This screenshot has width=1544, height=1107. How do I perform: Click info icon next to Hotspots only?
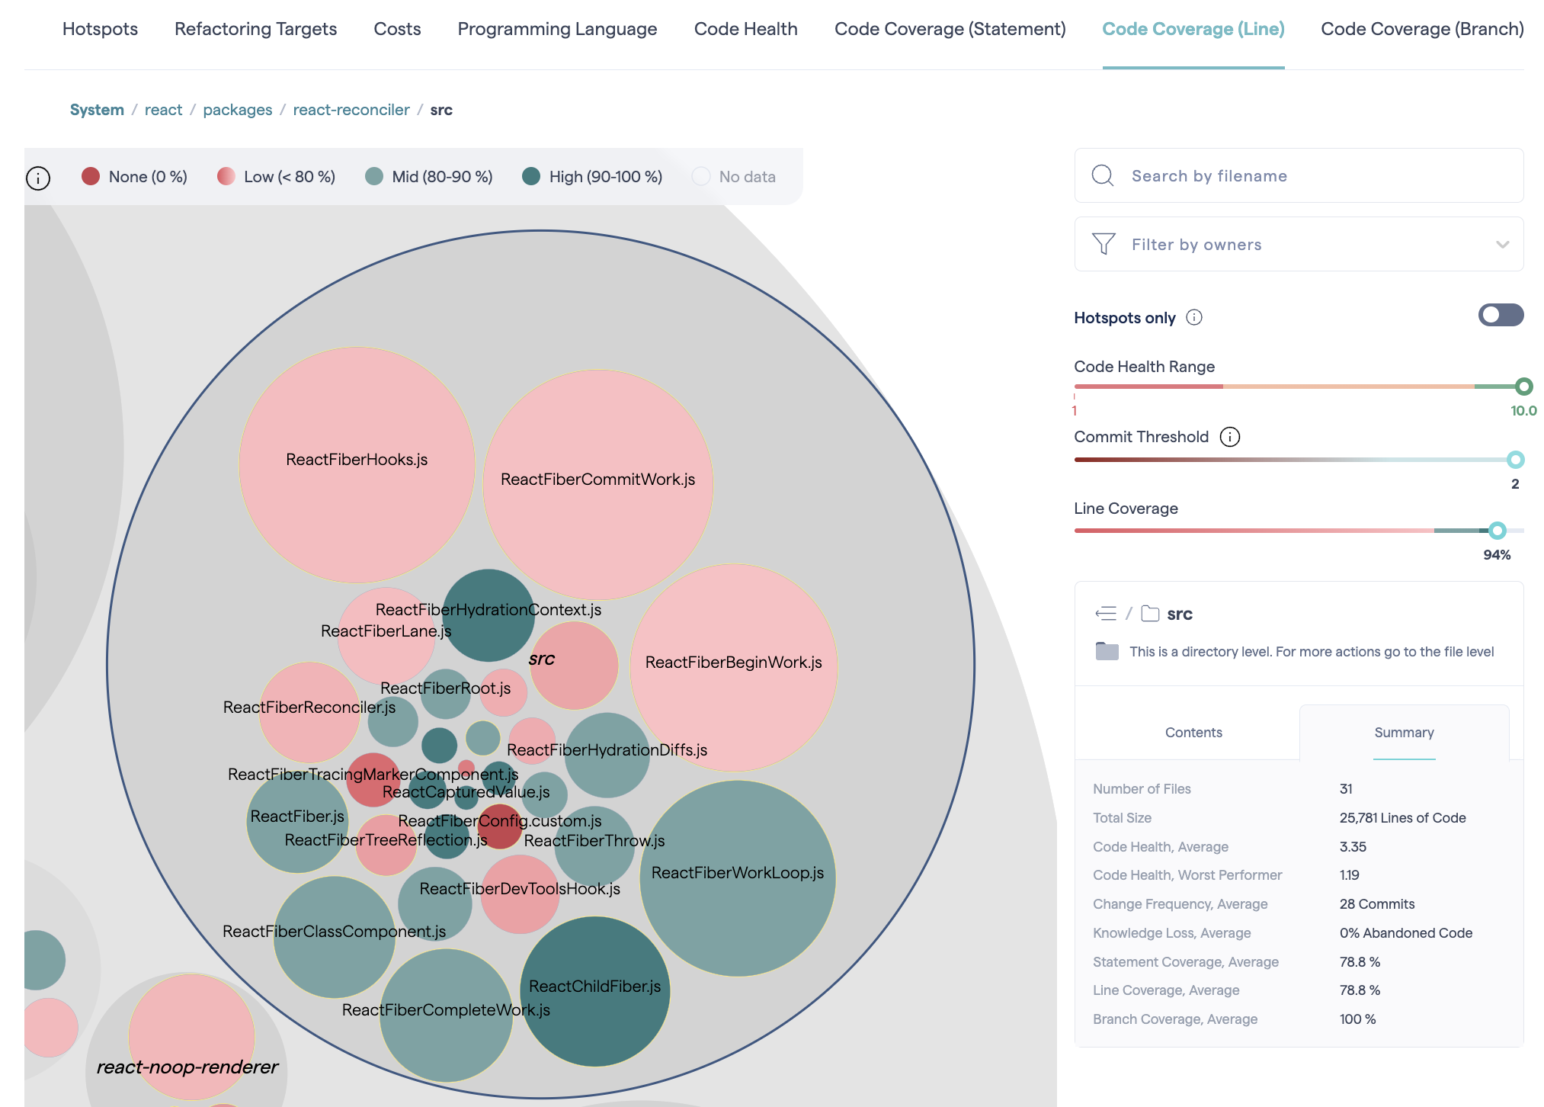(x=1194, y=317)
